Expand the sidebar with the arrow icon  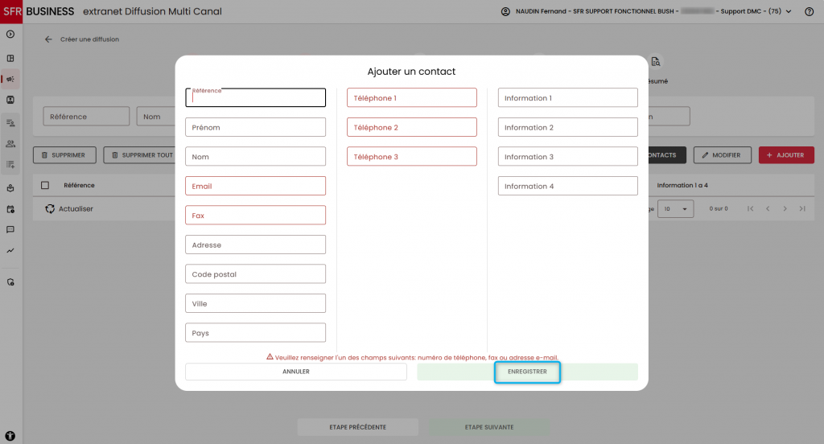tap(10, 34)
